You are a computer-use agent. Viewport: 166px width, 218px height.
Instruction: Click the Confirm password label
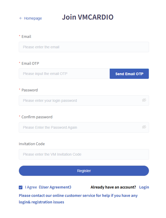[37, 117]
